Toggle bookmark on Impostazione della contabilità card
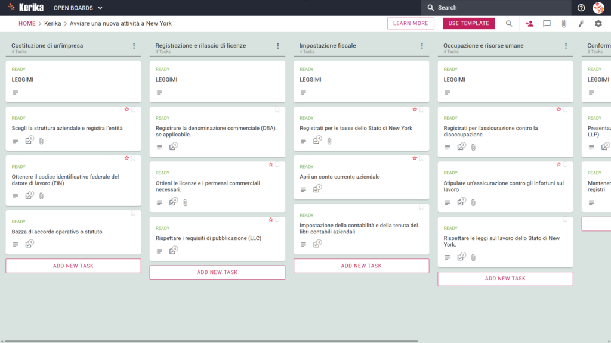 421,207
